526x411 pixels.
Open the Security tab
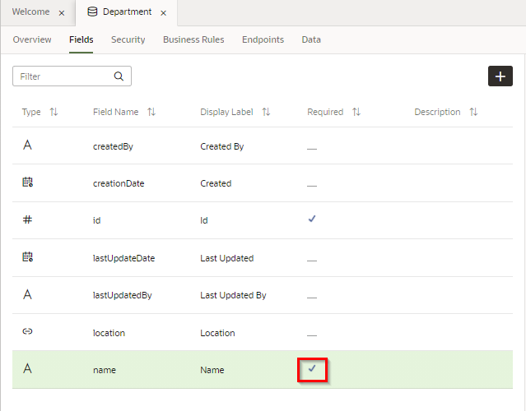pyautogui.click(x=128, y=39)
